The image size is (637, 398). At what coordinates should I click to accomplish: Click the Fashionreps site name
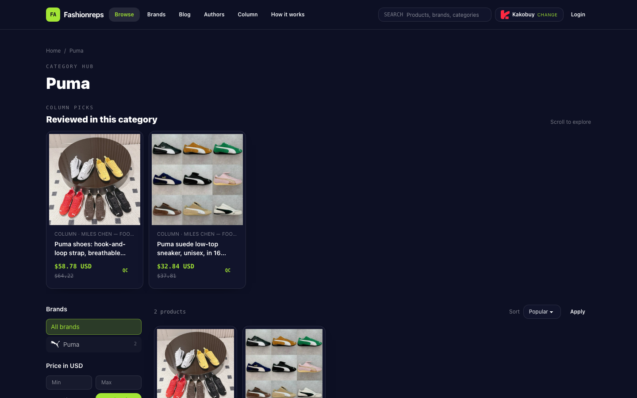point(84,15)
